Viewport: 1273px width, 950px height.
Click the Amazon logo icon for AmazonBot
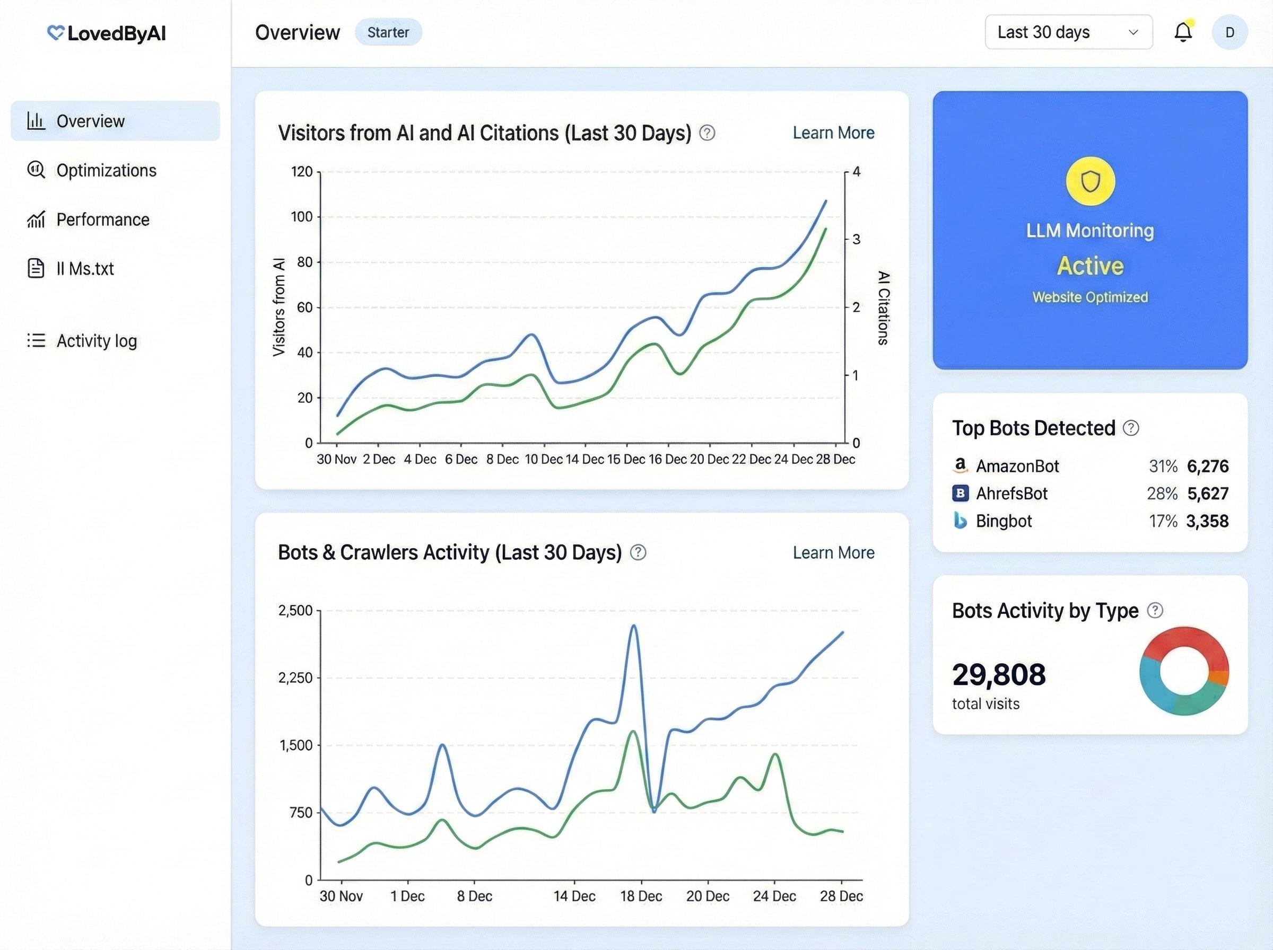(x=960, y=466)
